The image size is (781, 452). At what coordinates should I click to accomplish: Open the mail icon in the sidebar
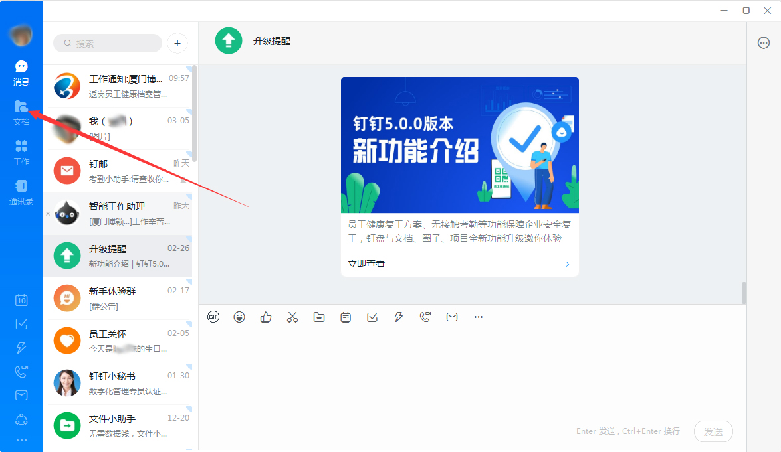21,394
